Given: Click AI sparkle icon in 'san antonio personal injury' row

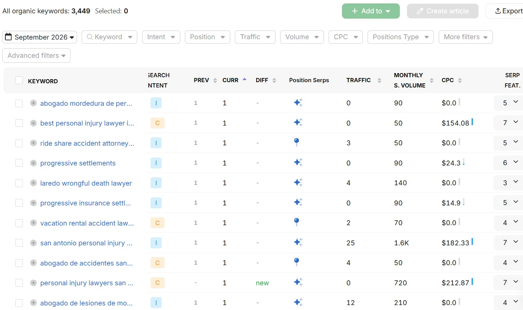Looking at the screenshot, I should 298,242.
